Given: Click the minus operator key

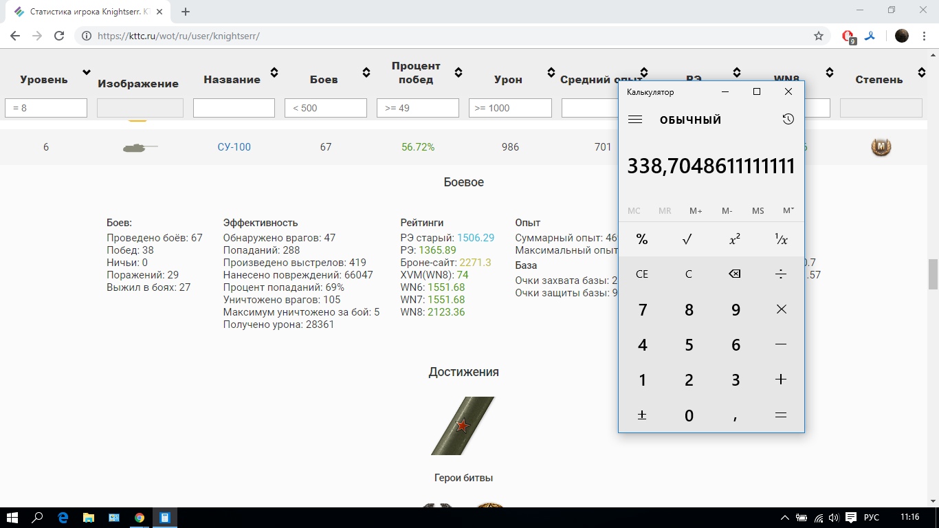Looking at the screenshot, I should [x=781, y=344].
